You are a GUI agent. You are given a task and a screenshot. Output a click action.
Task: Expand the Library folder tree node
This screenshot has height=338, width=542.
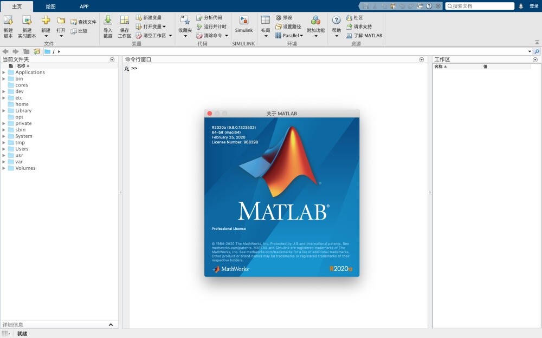pos(4,111)
